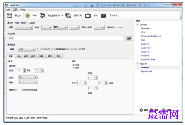Open the 帮助 (Help) menu

pos(23,10)
